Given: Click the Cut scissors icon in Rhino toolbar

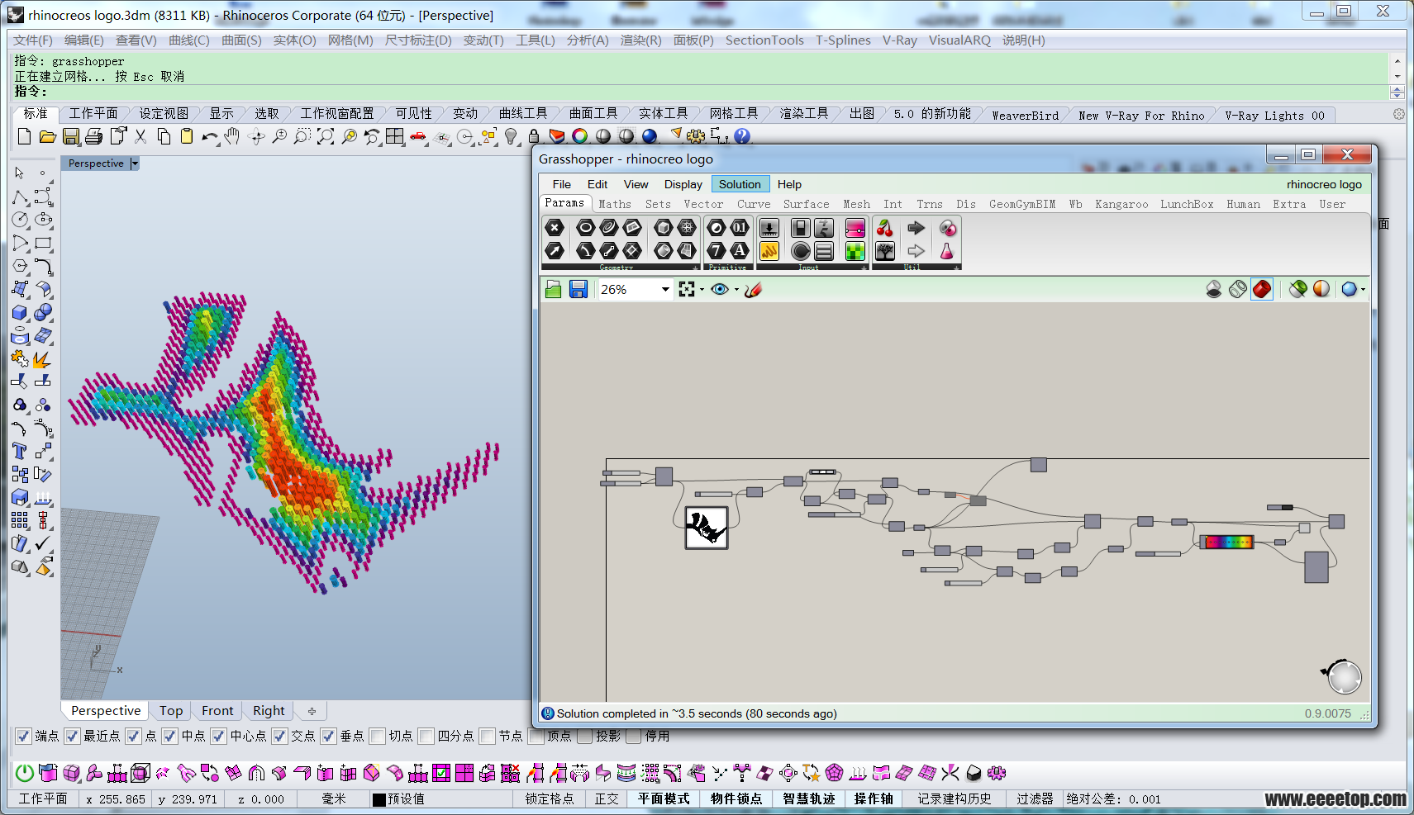Looking at the screenshot, I should click(140, 136).
